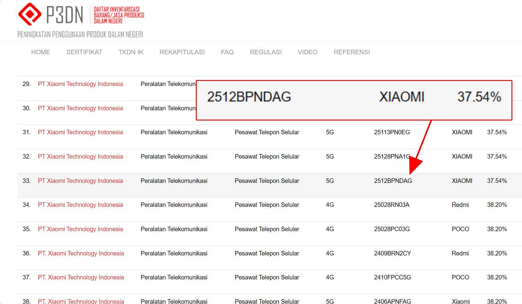Click the 38.20% value in row 35

click(497, 229)
